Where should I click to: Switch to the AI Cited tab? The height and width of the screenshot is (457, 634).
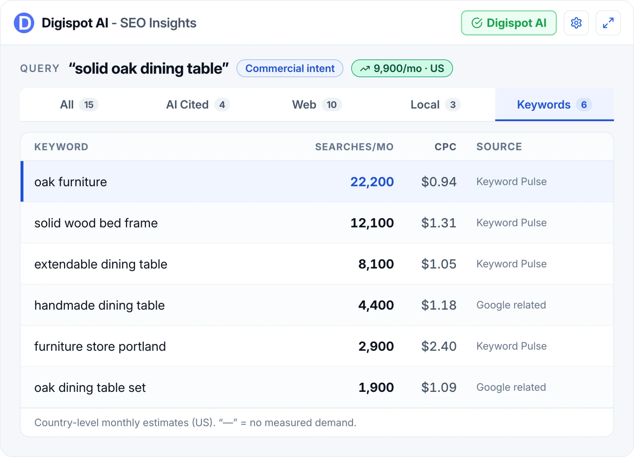(198, 105)
